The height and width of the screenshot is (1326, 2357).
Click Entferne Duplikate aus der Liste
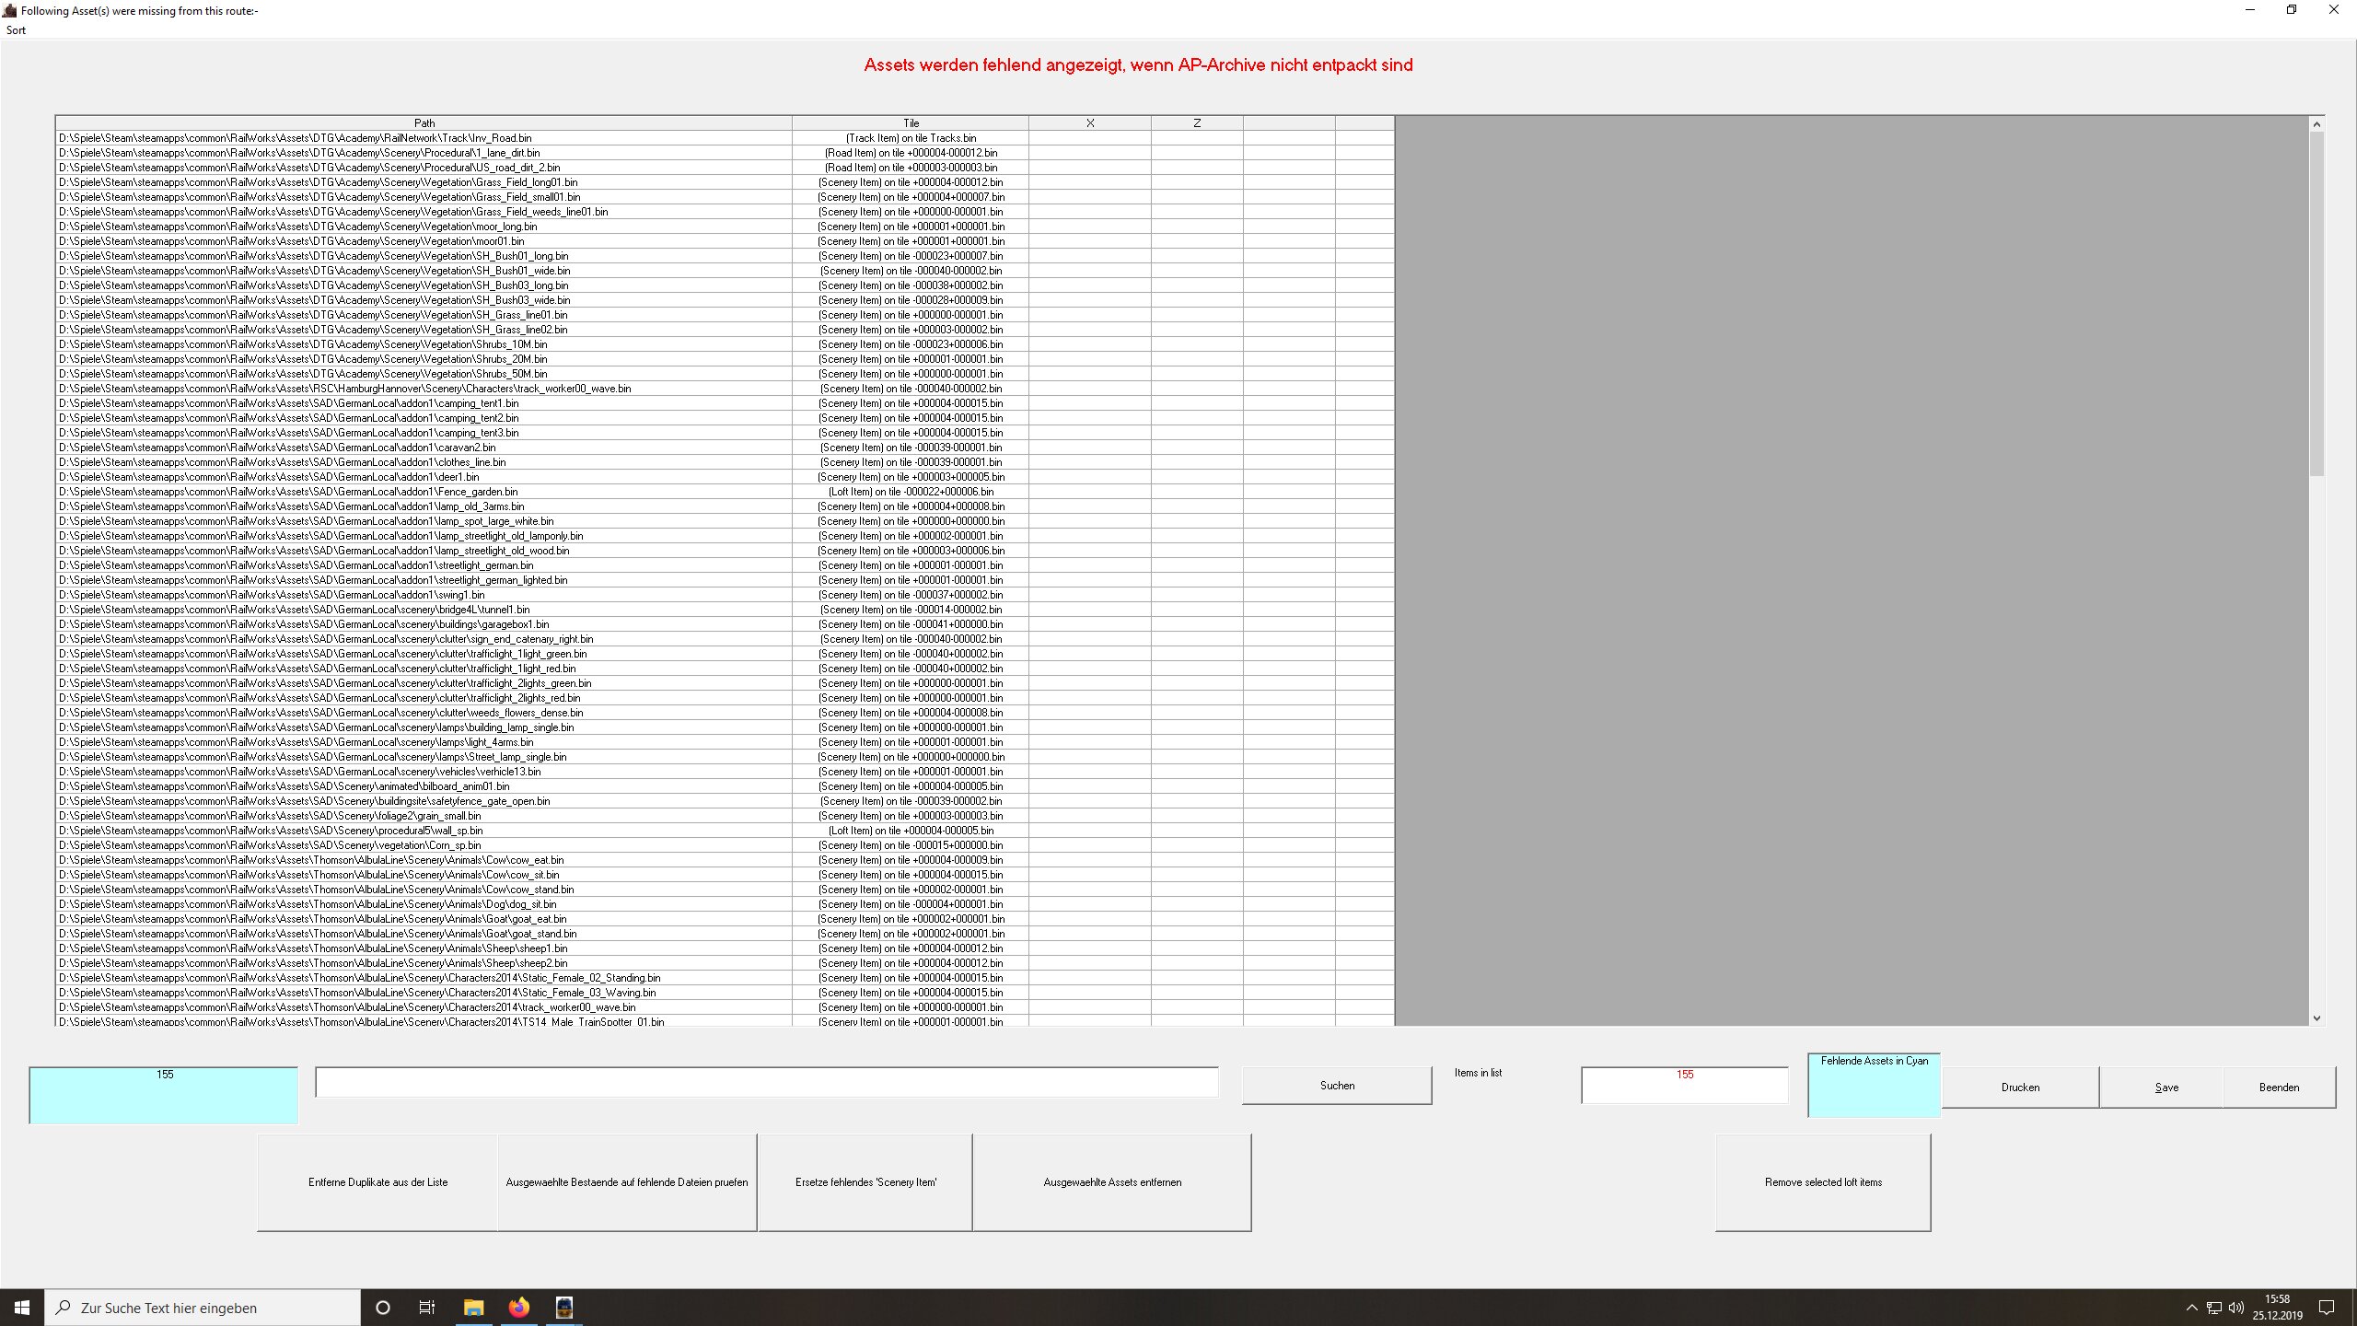click(377, 1182)
